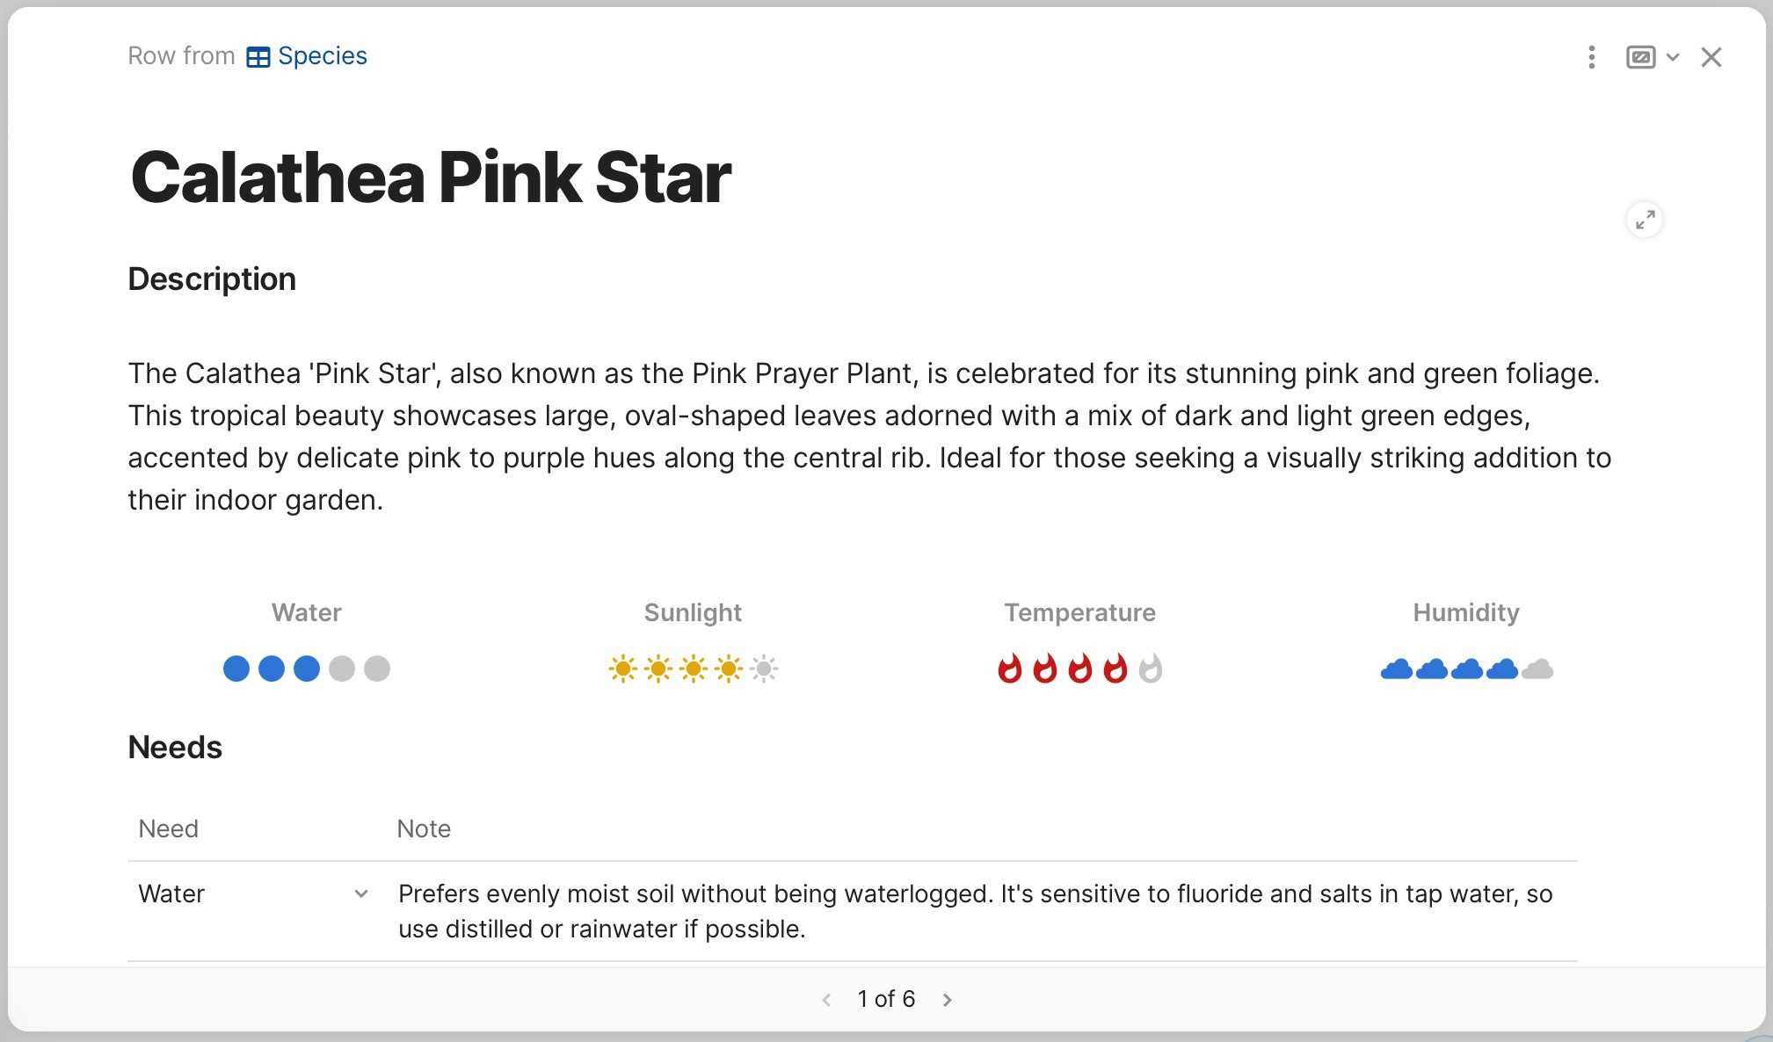This screenshot has height=1042, width=1773.
Task: Go to the previous row arrow
Action: click(826, 1000)
